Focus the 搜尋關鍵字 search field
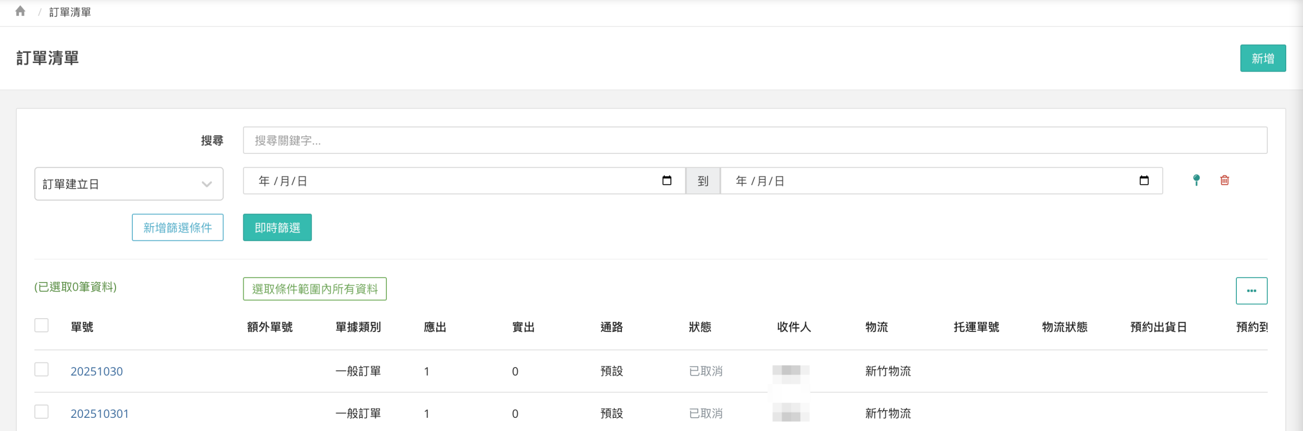The width and height of the screenshot is (1303, 431). (x=754, y=140)
